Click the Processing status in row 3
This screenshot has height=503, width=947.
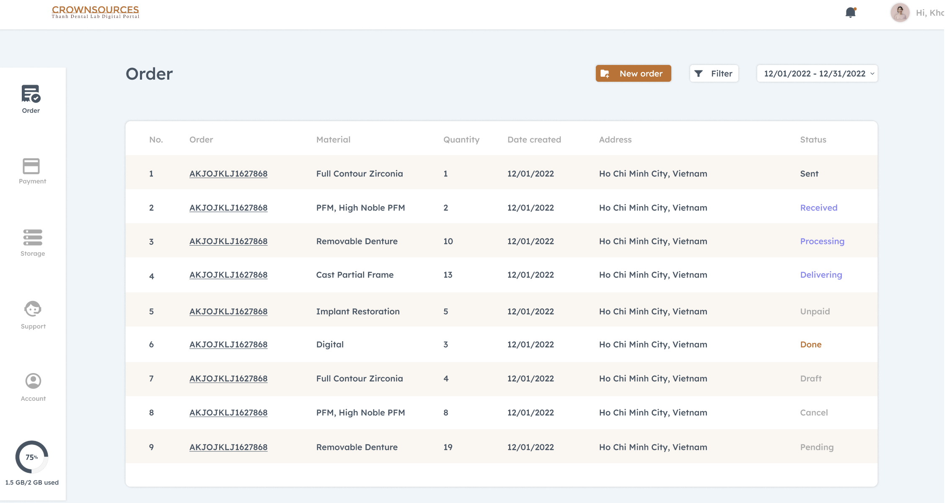(x=822, y=241)
